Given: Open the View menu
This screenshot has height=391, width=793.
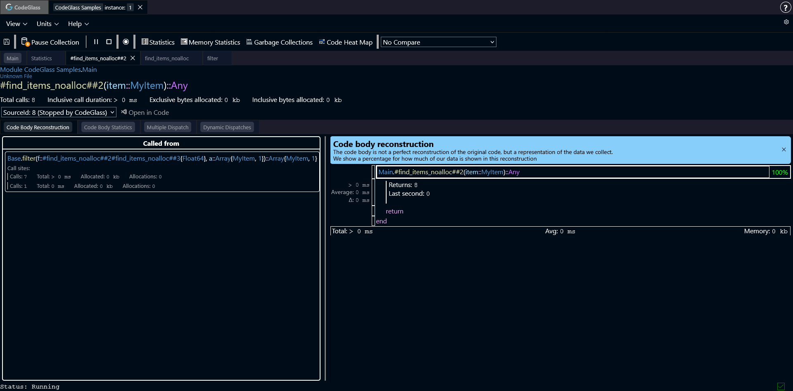Looking at the screenshot, I should (x=14, y=24).
